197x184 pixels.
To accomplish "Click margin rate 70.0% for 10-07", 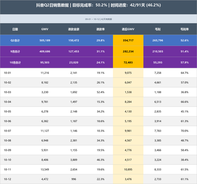I will tap(184, 131).
